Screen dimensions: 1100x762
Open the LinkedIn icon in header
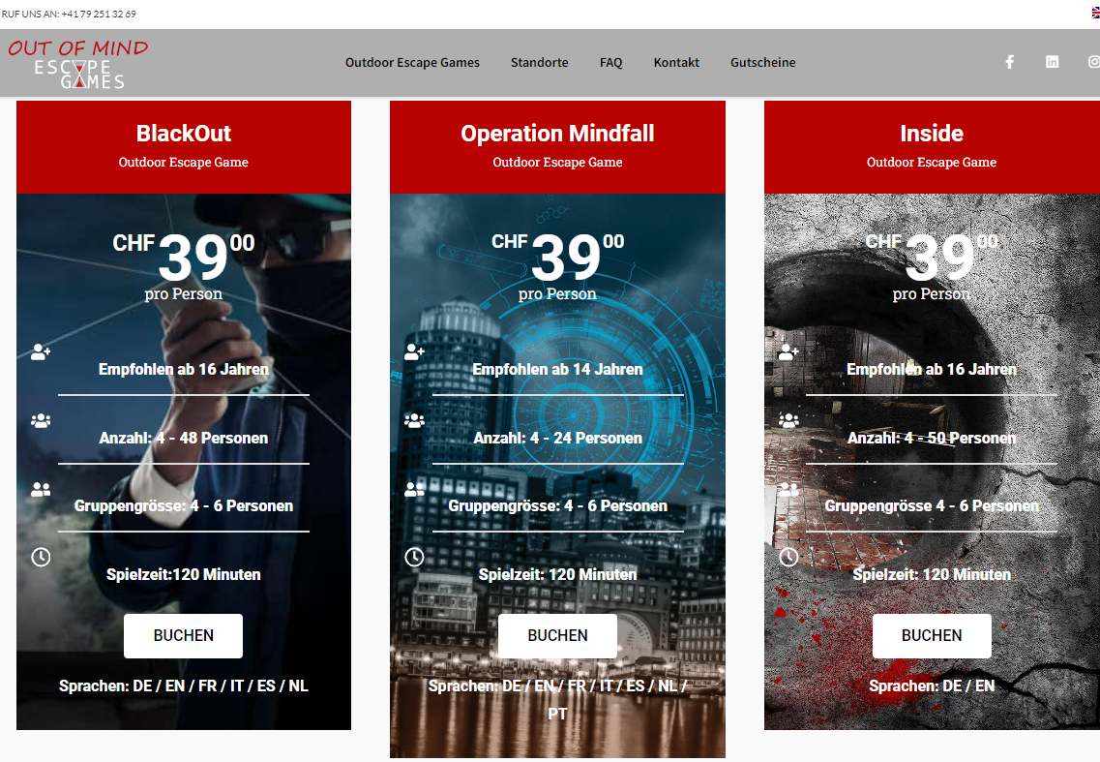[x=1052, y=62]
